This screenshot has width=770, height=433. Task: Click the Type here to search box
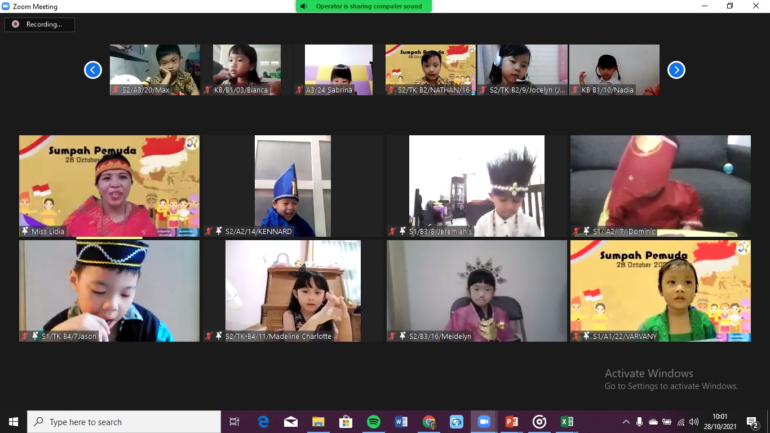124,422
